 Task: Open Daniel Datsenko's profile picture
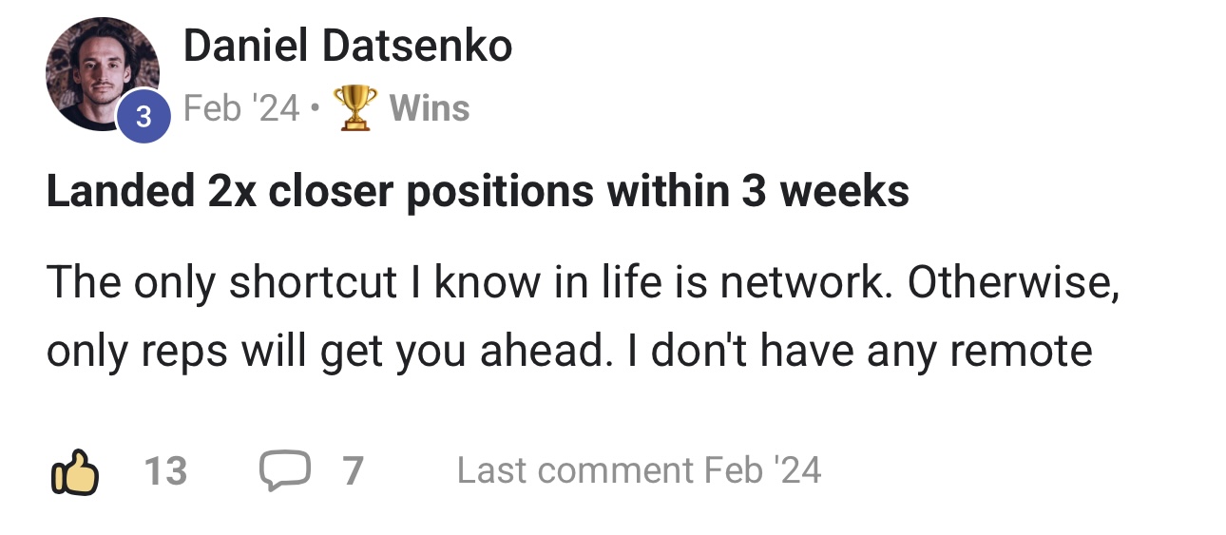click(100, 73)
